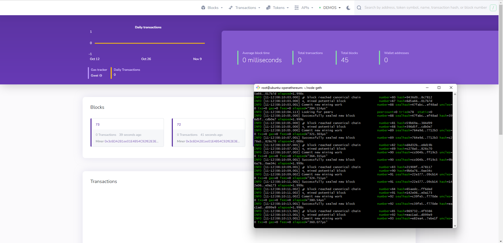Click the info icon next to Gwei
This screenshot has width=503, height=243.
[101, 75]
